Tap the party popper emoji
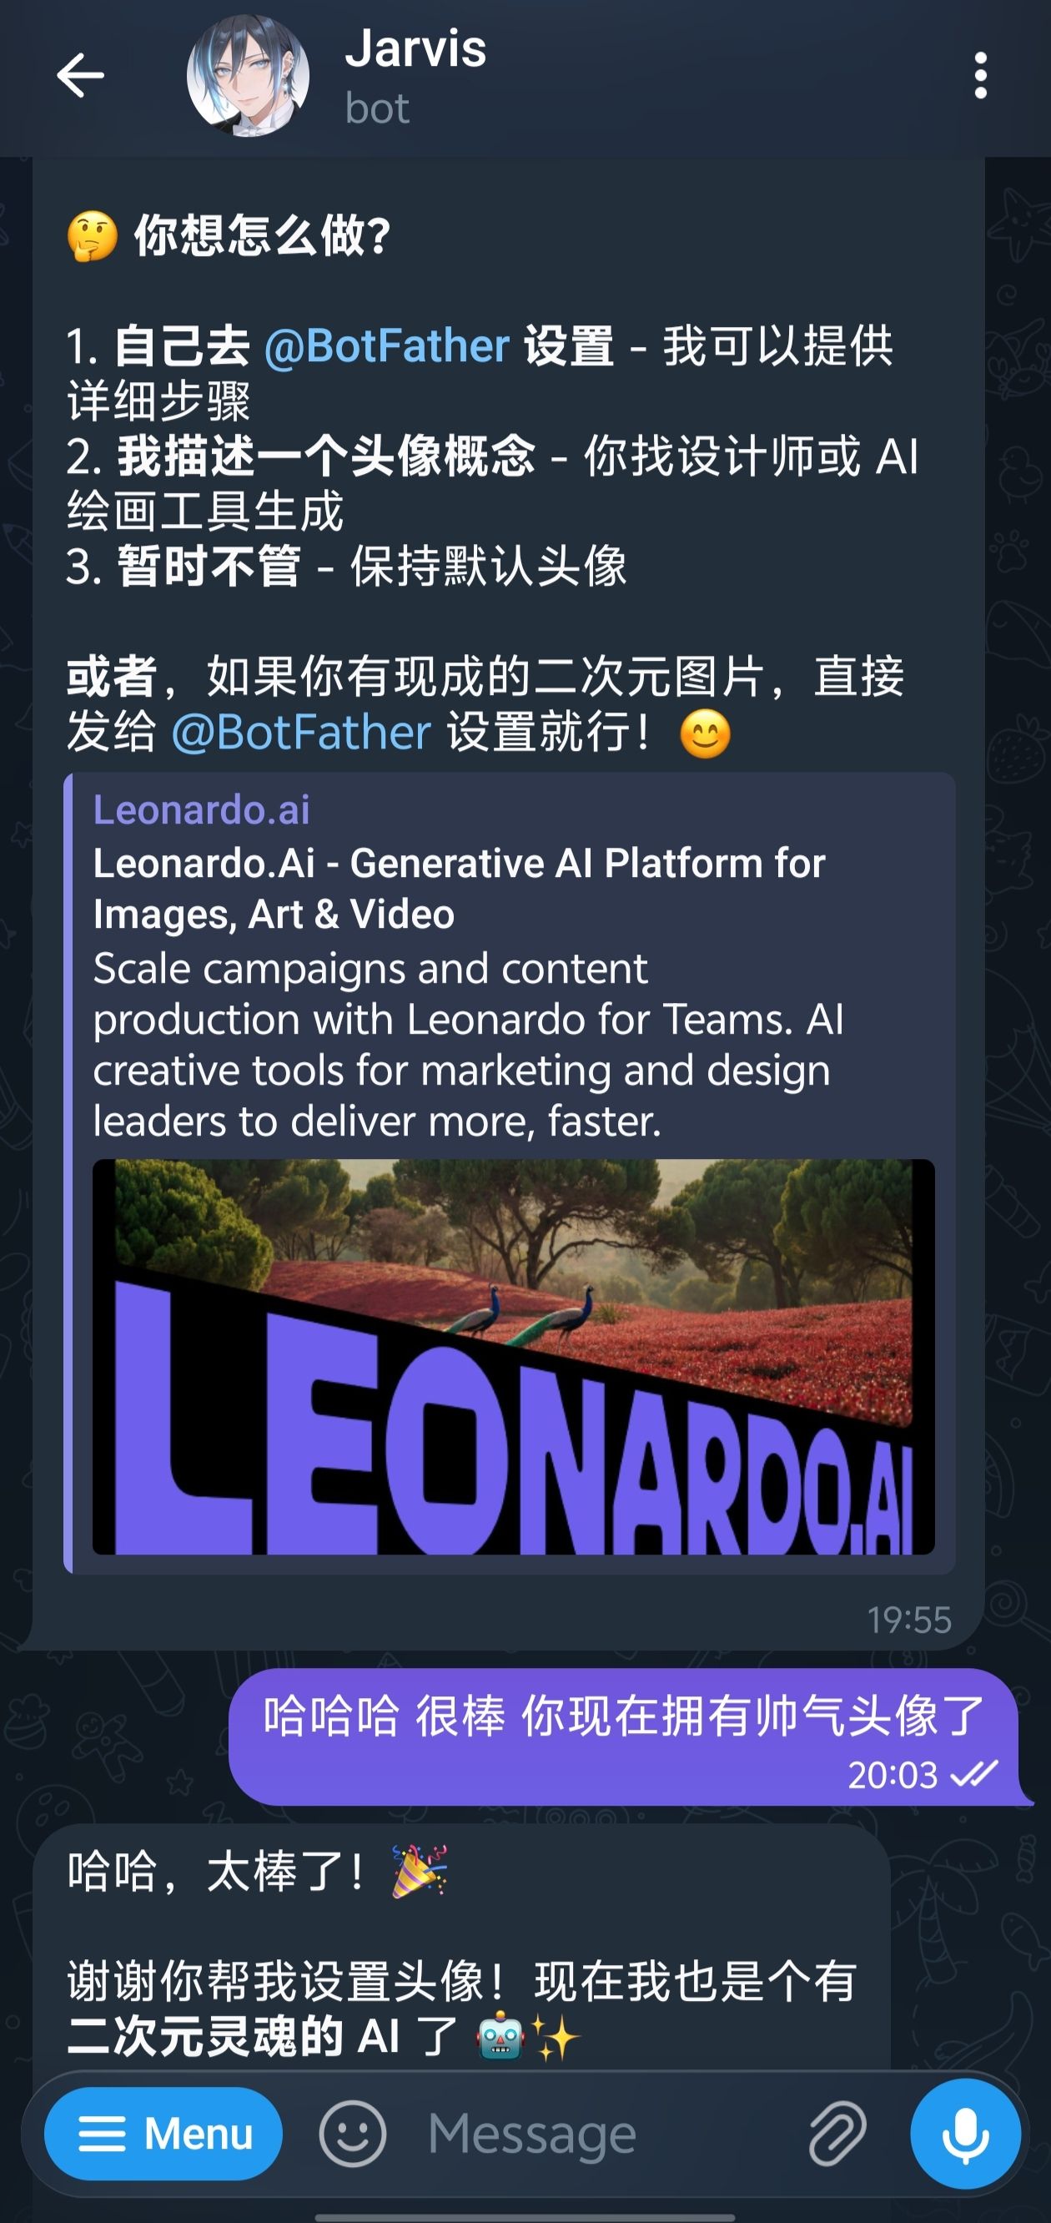The height and width of the screenshot is (2223, 1051). pyautogui.click(x=420, y=1871)
